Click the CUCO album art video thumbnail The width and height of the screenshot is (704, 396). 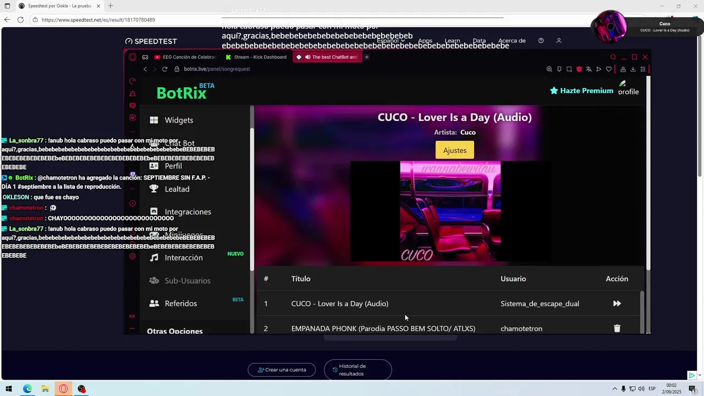[x=450, y=211]
